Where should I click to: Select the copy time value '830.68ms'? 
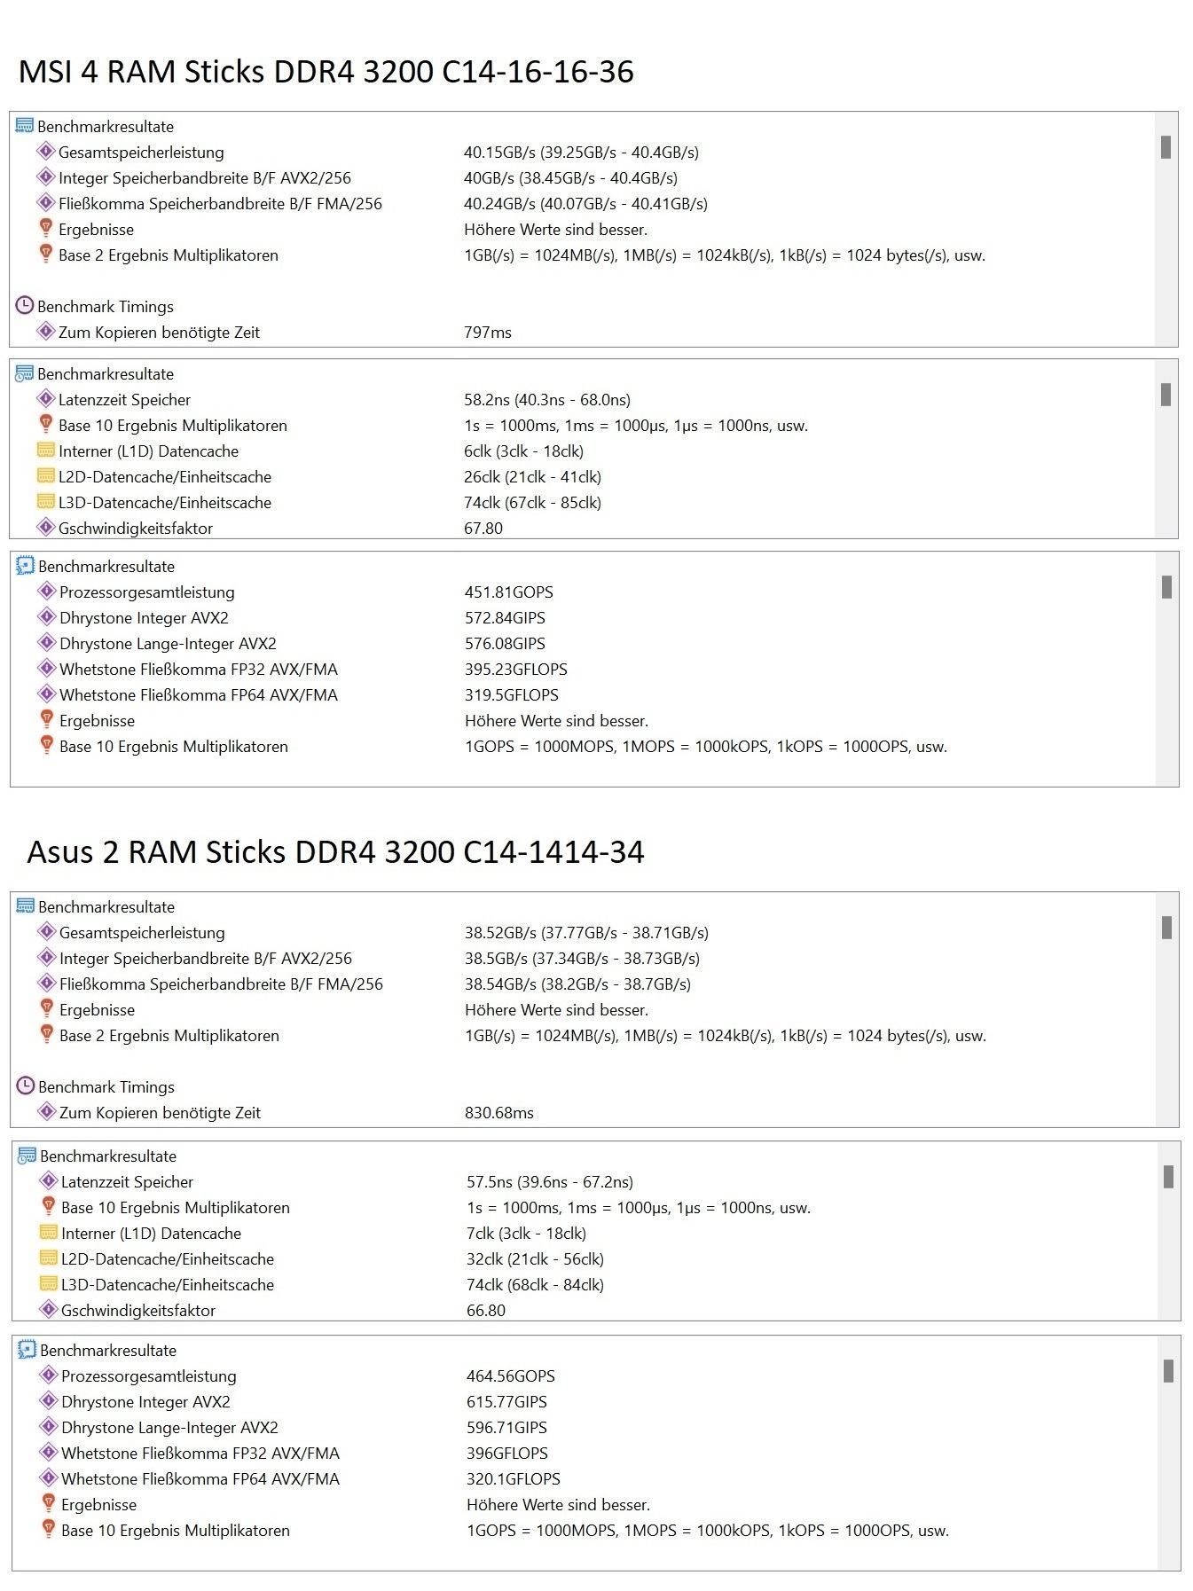[498, 1113]
